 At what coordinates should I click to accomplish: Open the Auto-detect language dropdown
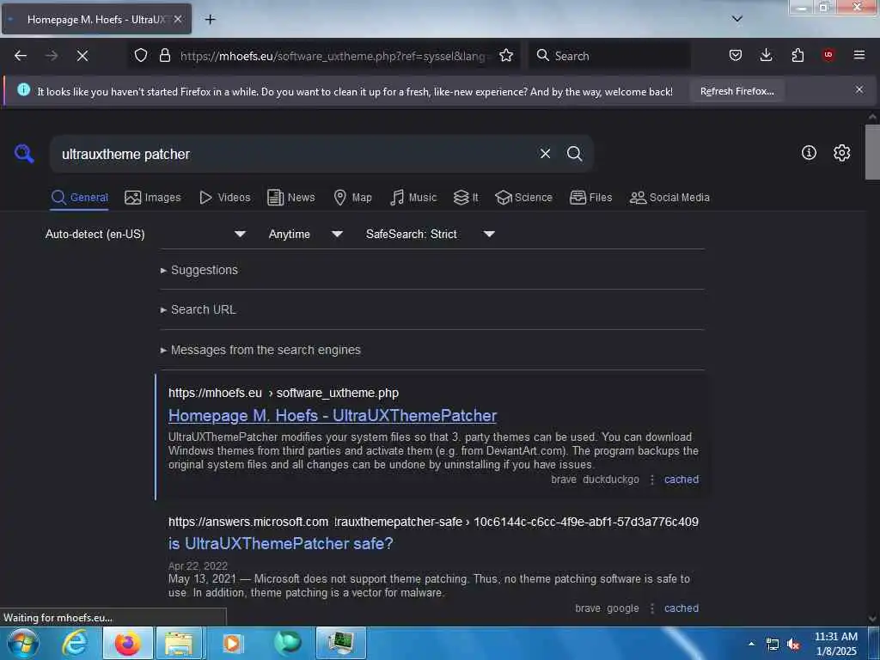[146, 234]
